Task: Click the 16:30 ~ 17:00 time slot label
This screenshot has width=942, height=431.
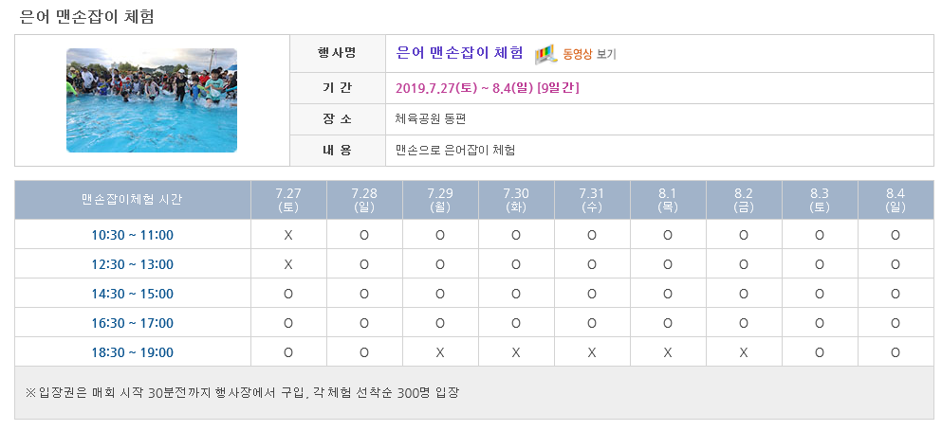Action: [x=132, y=323]
